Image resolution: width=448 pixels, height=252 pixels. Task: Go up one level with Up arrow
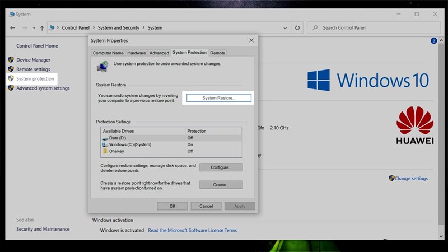42,28
